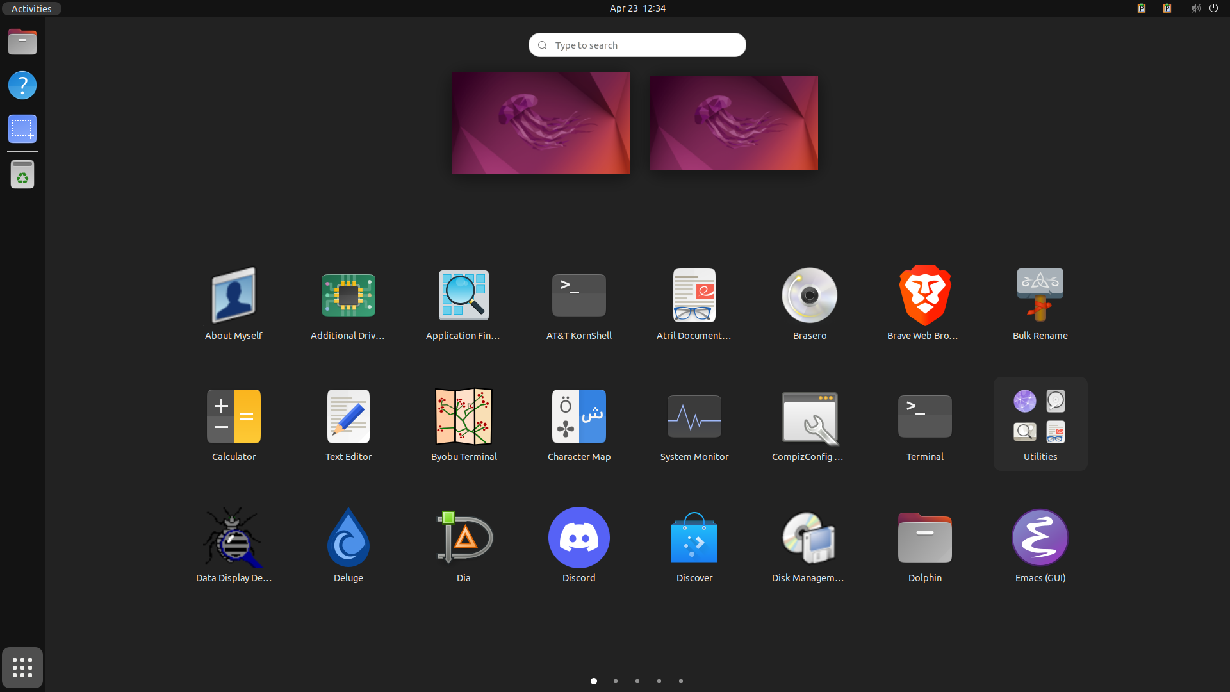Open the Files app from the dock
The width and height of the screenshot is (1230, 692).
click(x=22, y=41)
